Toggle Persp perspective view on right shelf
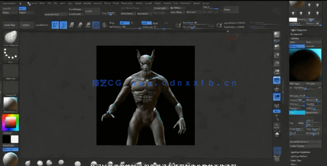 coord(277,80)
